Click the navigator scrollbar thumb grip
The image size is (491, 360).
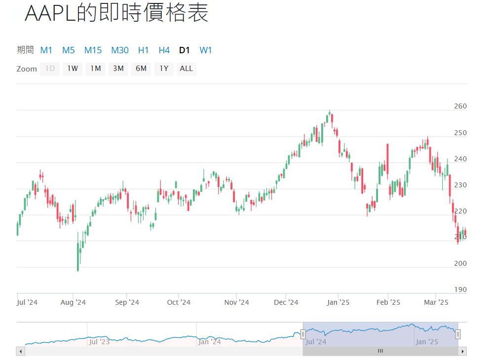380,351
